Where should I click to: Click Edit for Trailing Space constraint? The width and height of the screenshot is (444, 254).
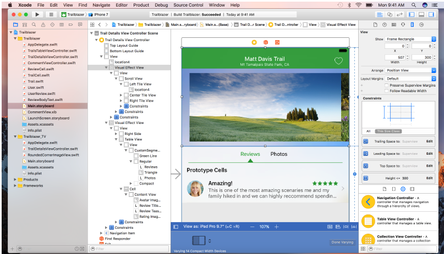tap(429, 141)
